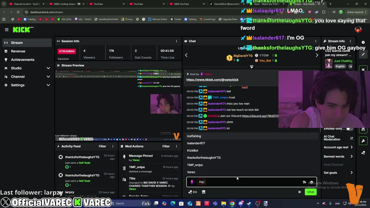Image resolution: width=370 pixels, height=208 pixels.
Task: Show previous leaderboard with left arrow
Action: pyautogui.click(x=186, y=55)
